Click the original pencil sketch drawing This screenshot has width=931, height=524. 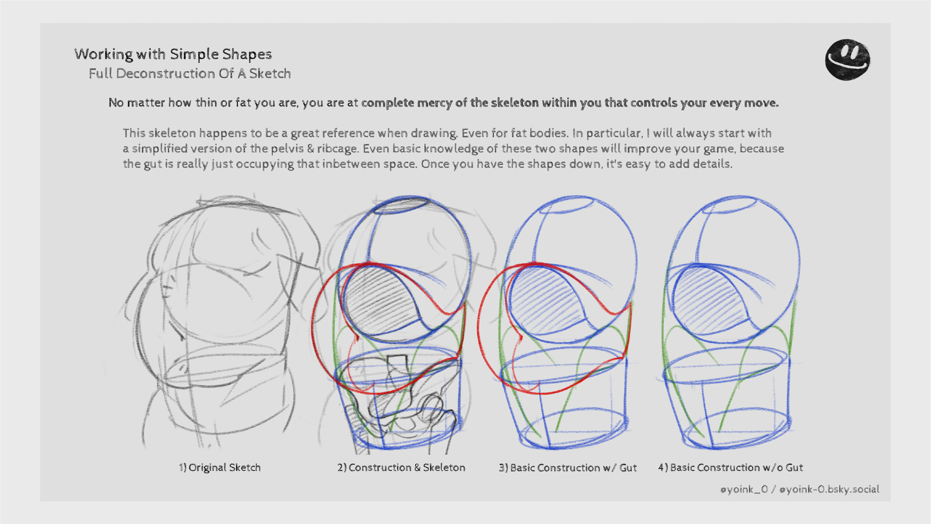pos(214,321)
